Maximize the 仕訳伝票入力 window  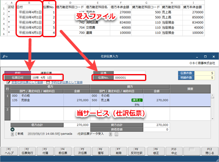pos(205,56)
